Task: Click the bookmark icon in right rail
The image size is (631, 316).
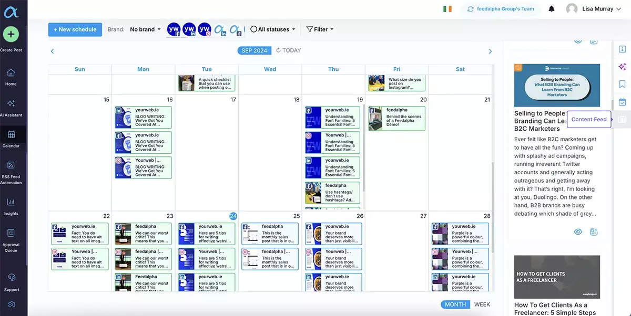Action: [x=623, y=84]
